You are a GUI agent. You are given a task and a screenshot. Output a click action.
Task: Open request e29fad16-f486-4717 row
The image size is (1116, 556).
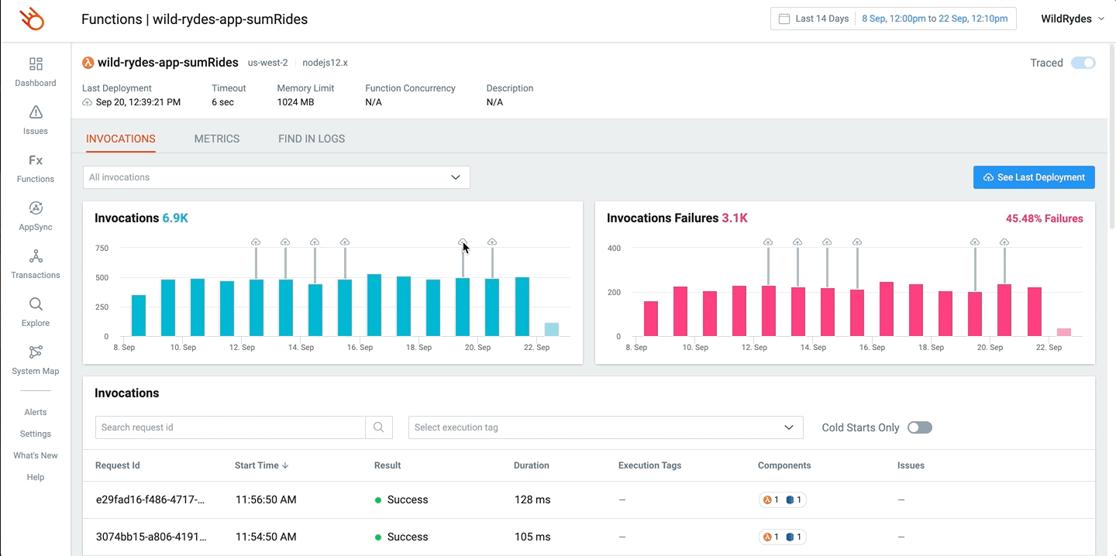pos(589,499)
